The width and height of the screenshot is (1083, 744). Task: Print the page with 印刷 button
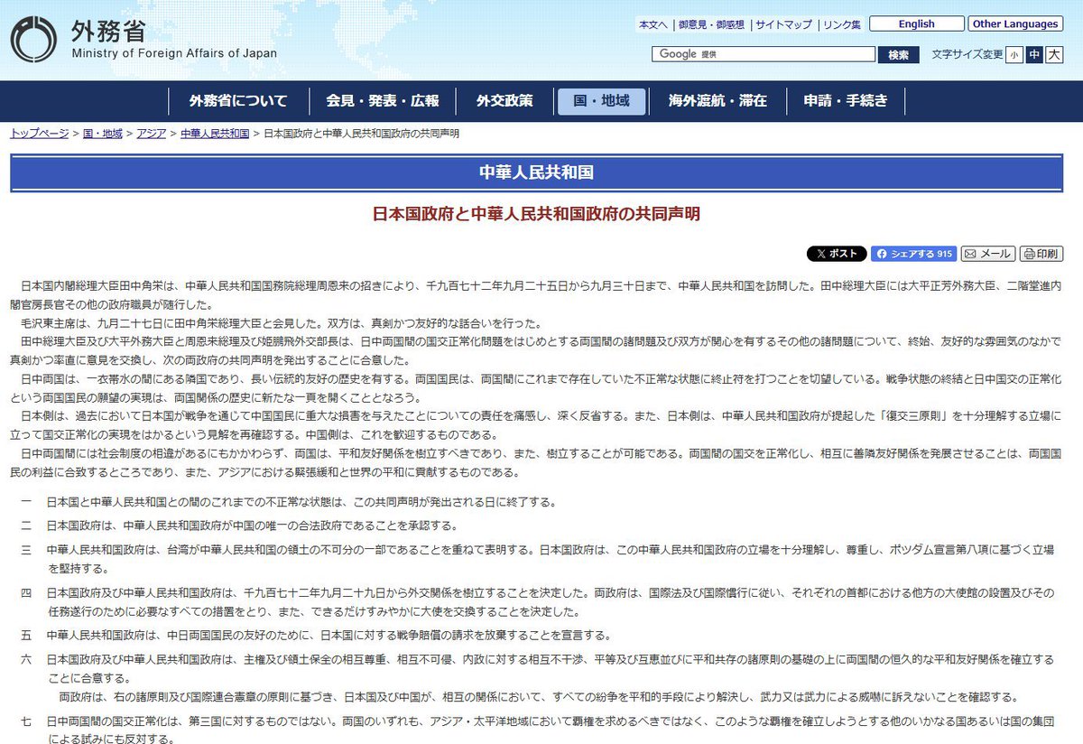point(1042,254)
